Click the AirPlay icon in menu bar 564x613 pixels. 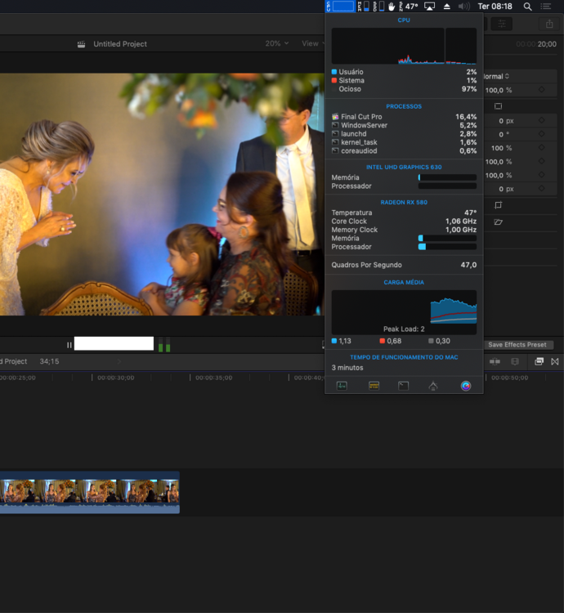429,7
